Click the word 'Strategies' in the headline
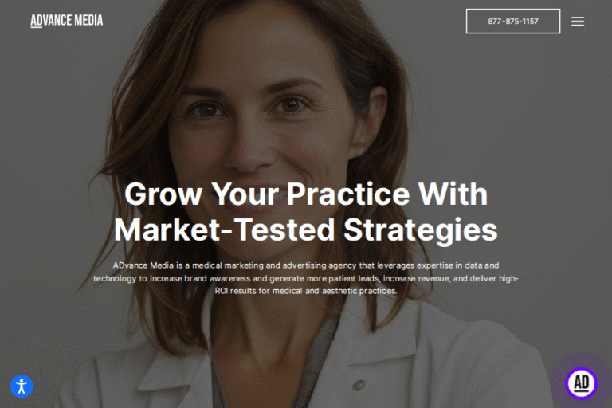 pyautogui.click(x=421, y=230)
